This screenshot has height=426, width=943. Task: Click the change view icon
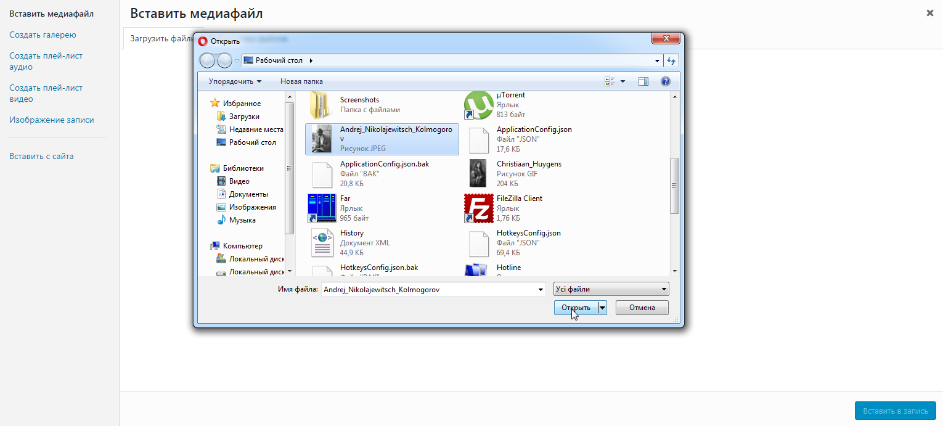click(x=610, y=81)
